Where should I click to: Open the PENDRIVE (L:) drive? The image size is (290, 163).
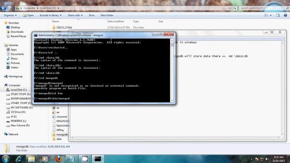point(16,121)
